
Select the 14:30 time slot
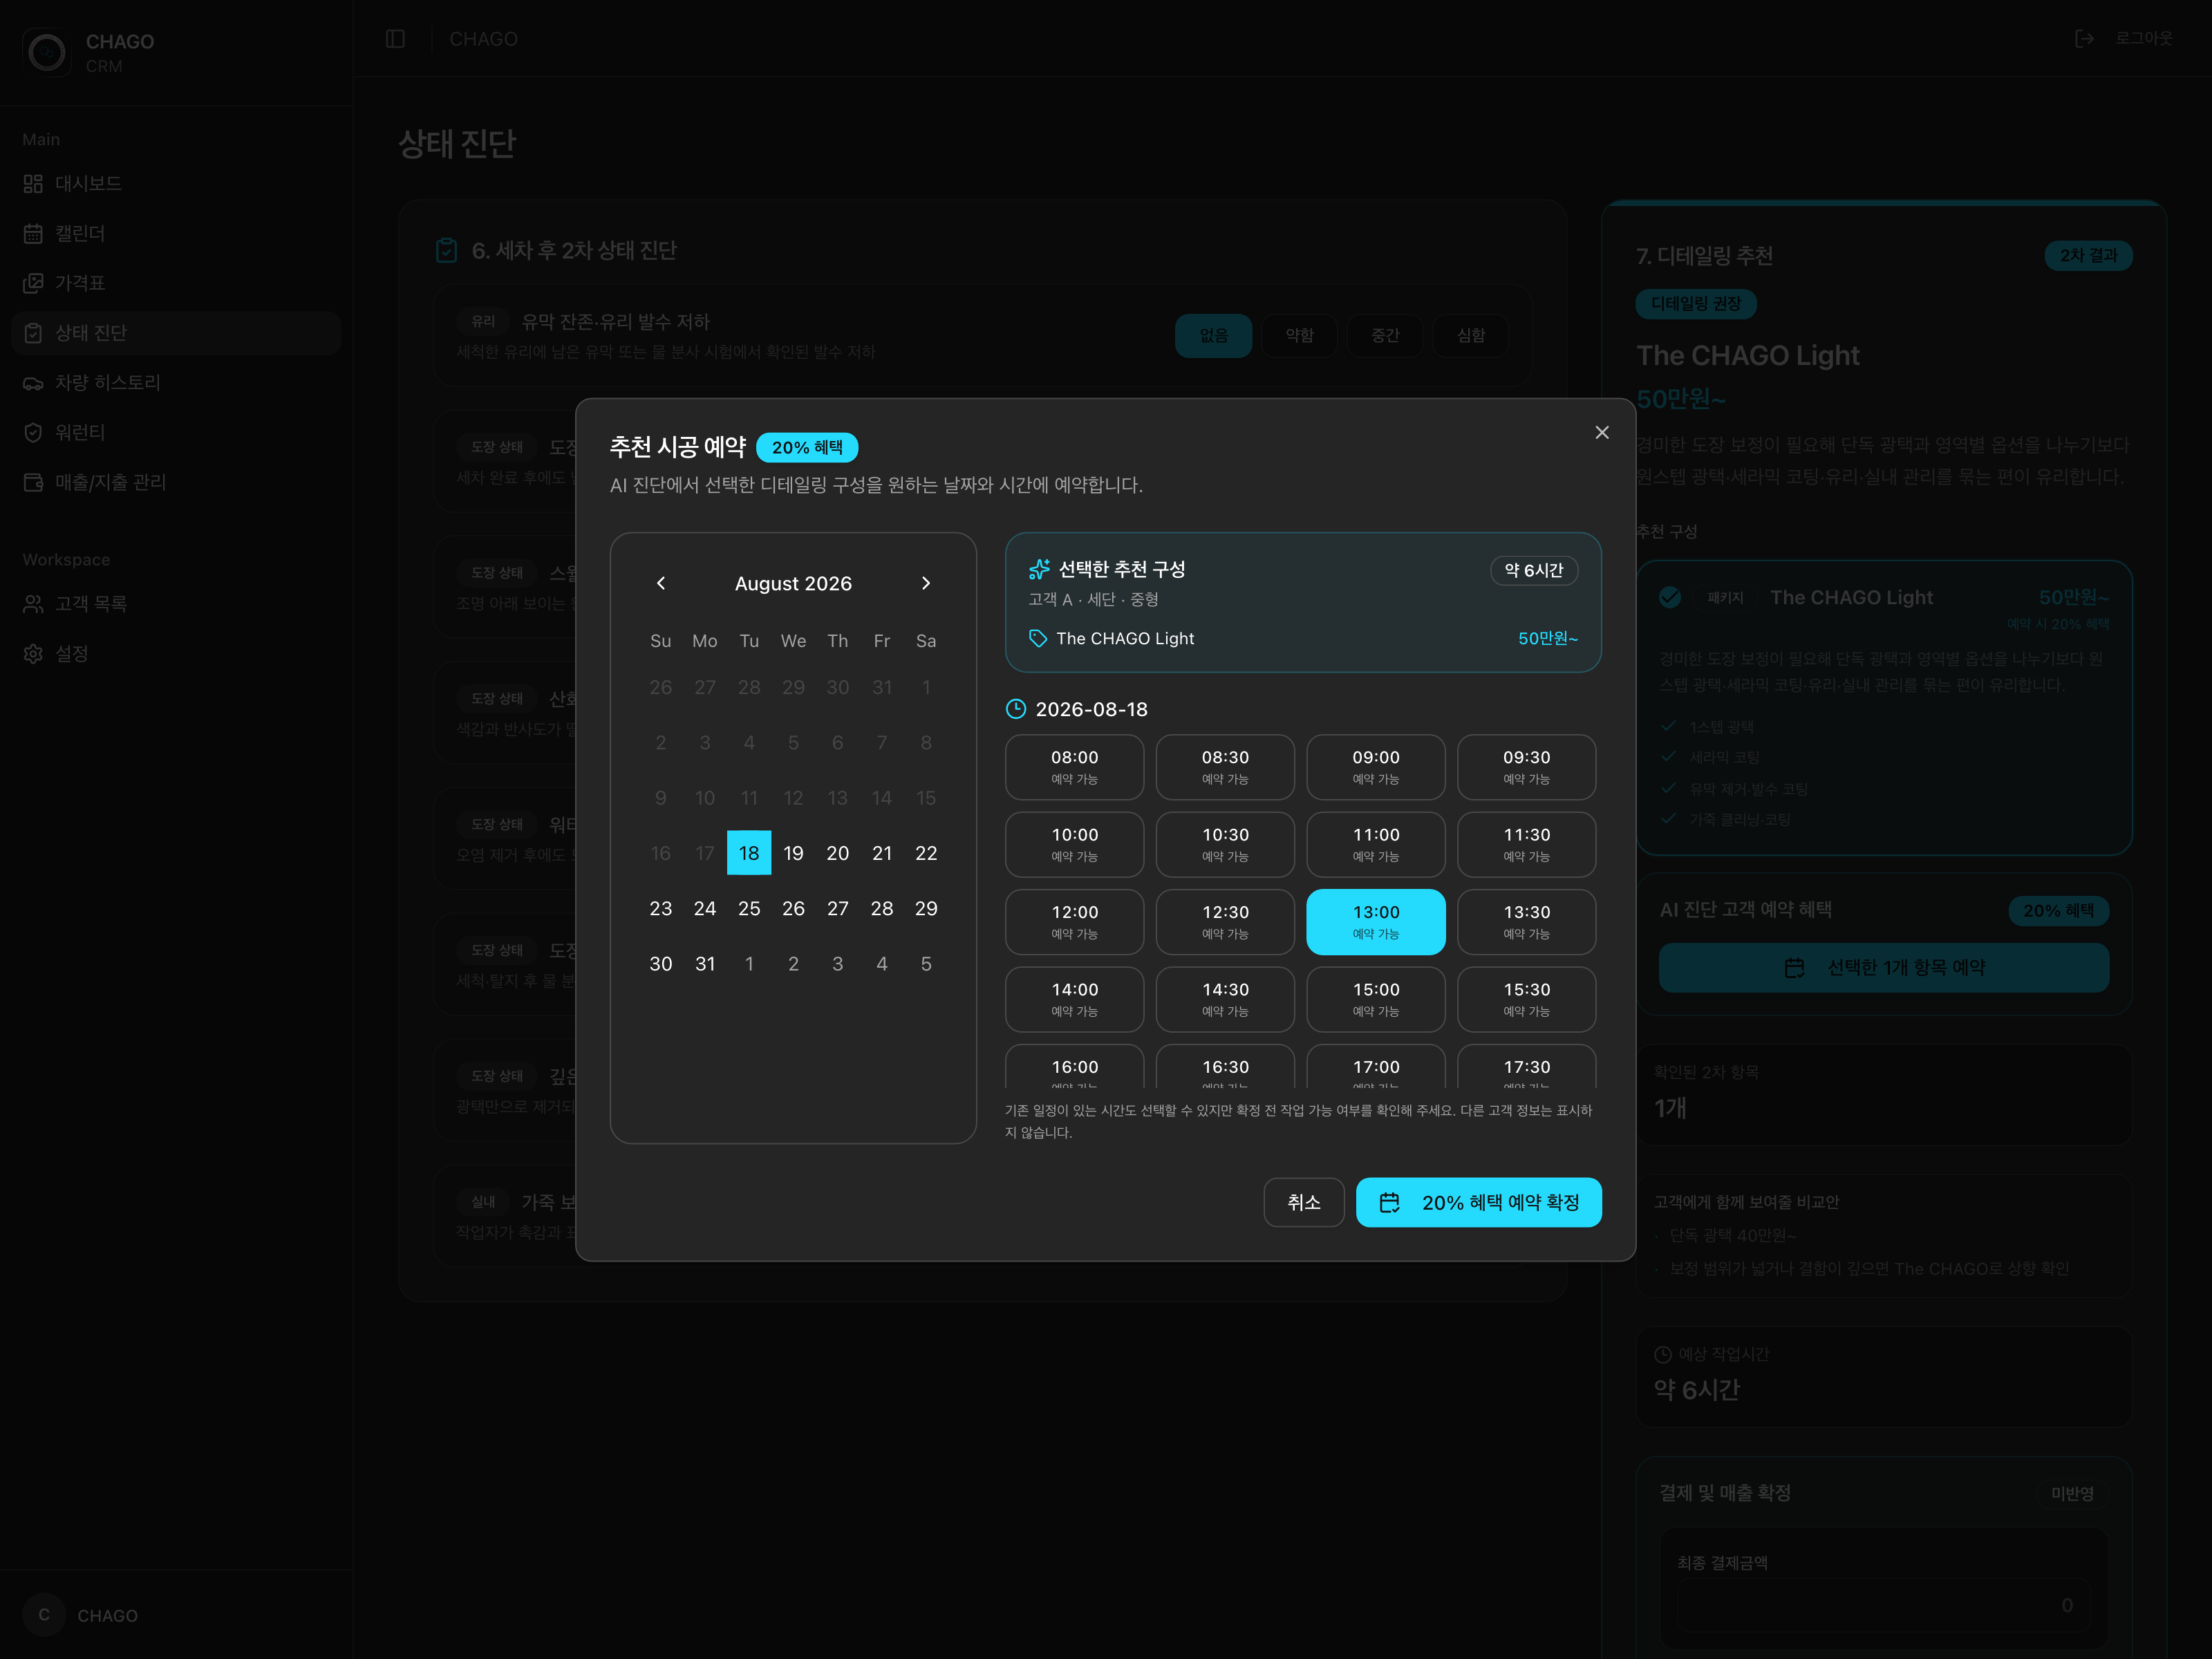pyautogui.click(x=1225, y=999)
